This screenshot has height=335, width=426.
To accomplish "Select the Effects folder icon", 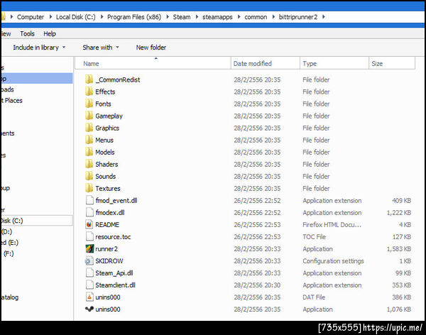I will [x=89, y=92].
